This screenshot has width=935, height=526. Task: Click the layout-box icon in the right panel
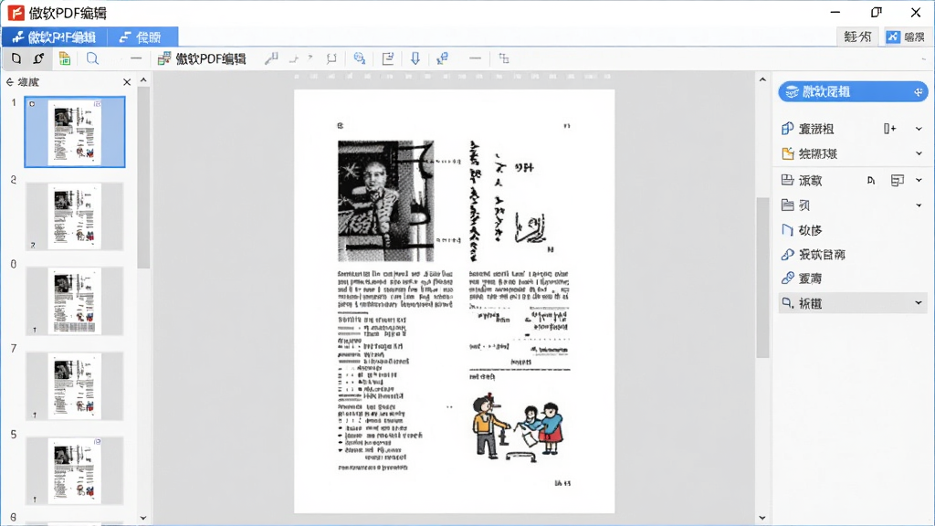[897, 180]
